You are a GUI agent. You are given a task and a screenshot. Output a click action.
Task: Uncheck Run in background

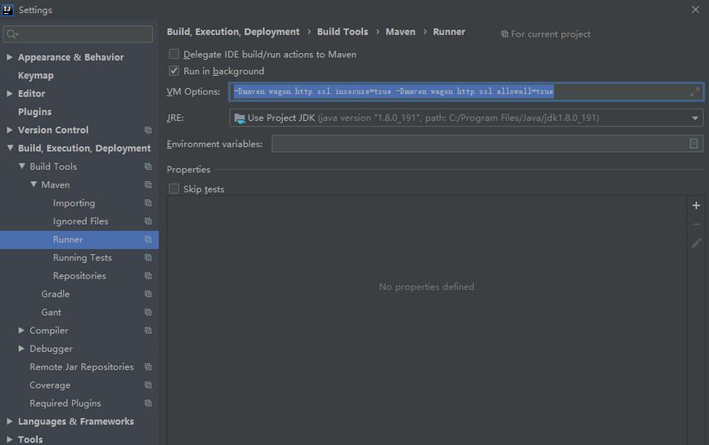click(x=174, y=71)
